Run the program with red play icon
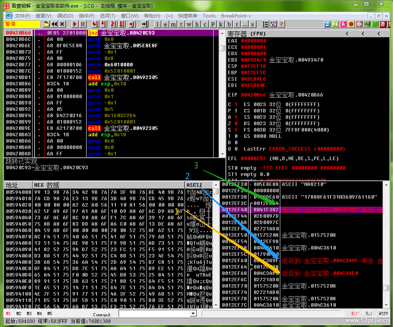The width and height of the screenshot is (393, 327). point(75,24)
